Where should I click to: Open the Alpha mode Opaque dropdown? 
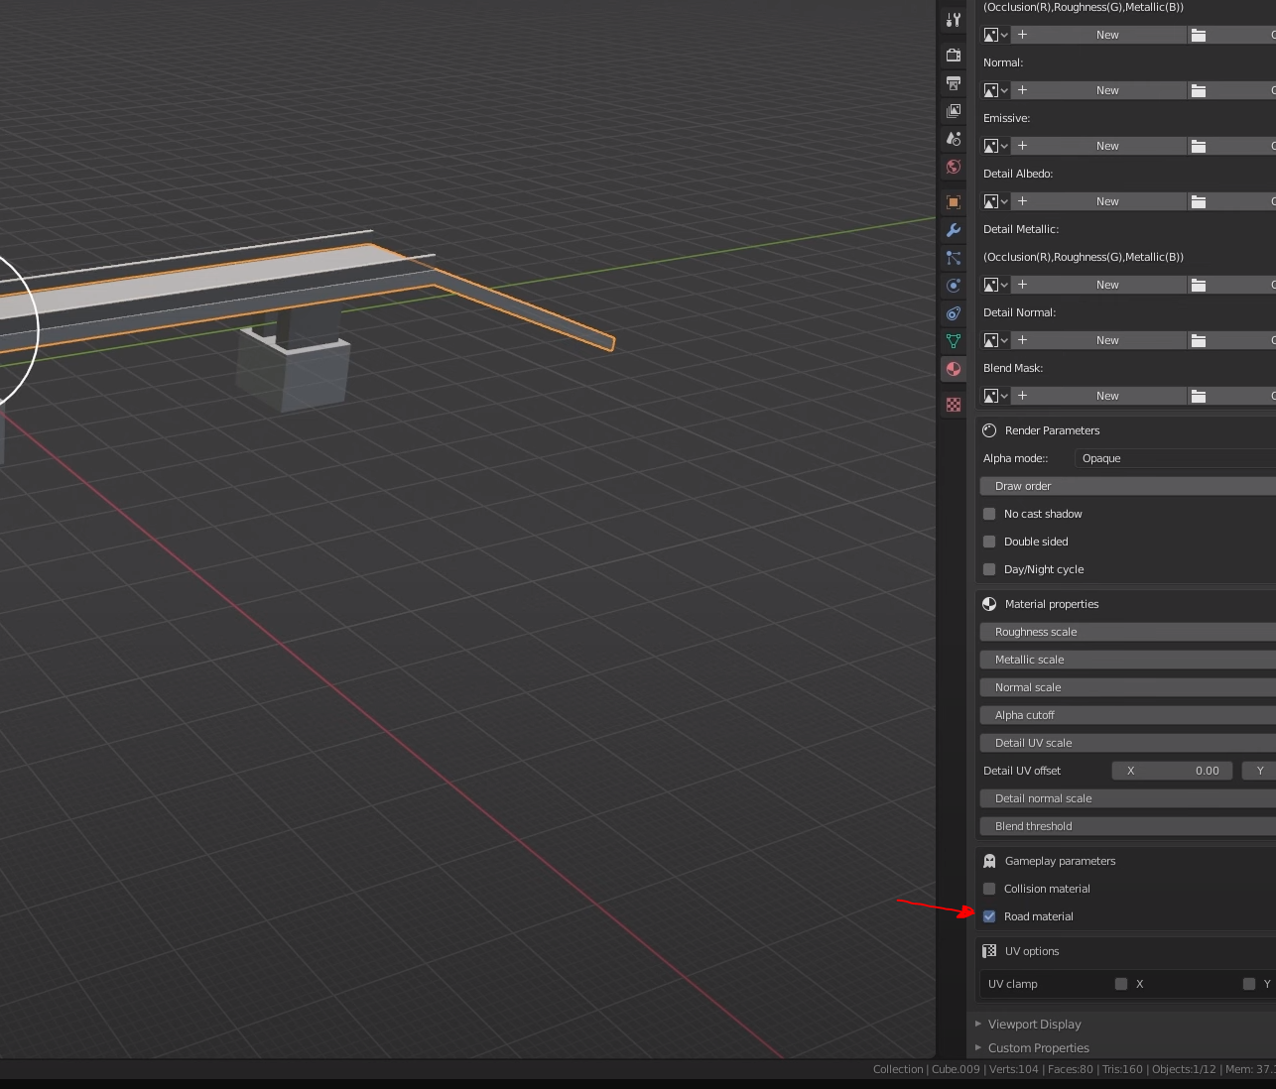pos(1175,458)
